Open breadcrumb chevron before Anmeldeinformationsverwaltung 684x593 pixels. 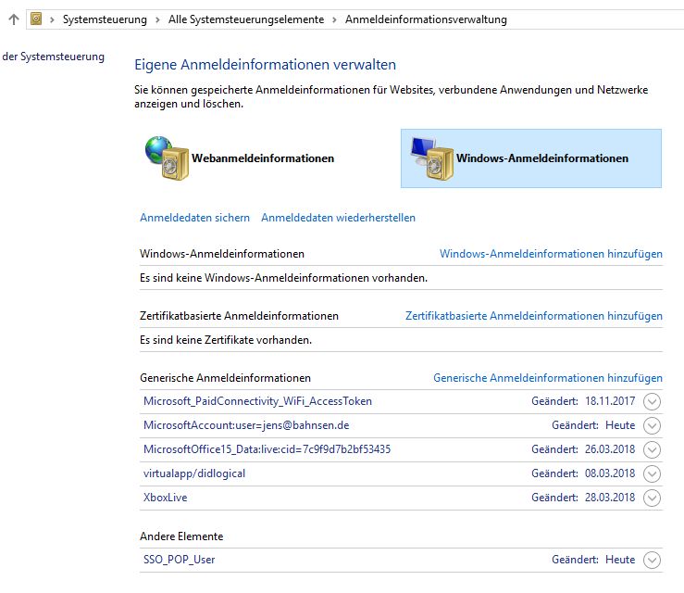coord(334,19)
